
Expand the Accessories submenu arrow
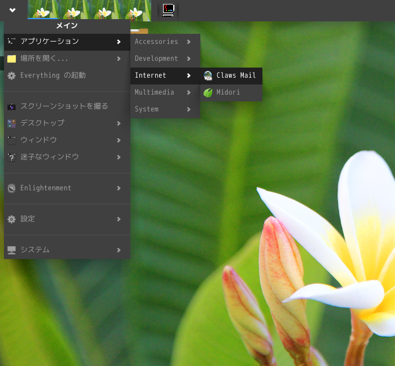pyautogui.click(x=188, y=42)
